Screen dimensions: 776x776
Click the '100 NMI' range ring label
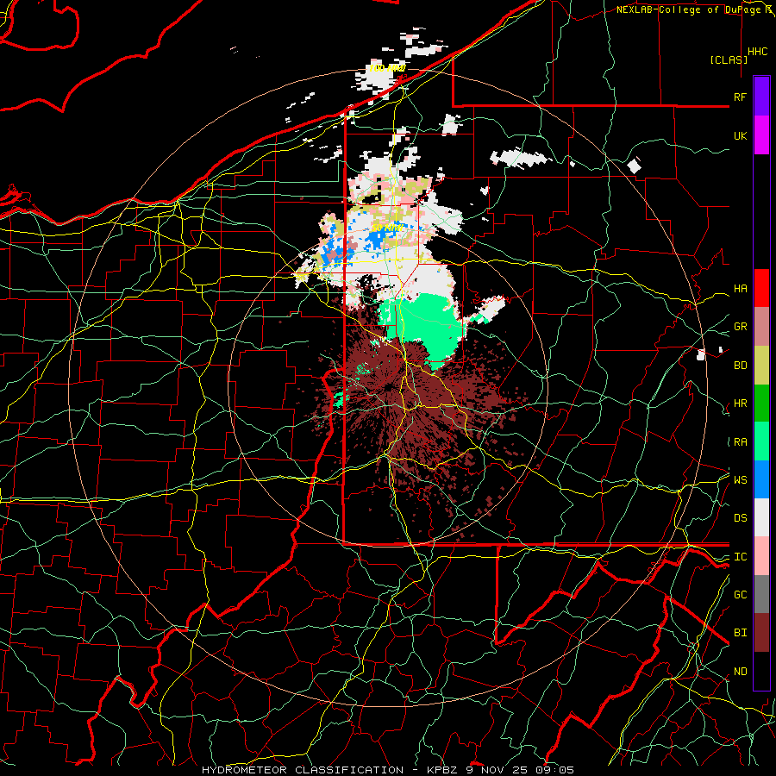(387, 68)
